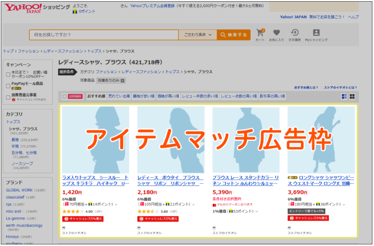Filter by ノースリーブ category
374x246 pixels.
pos(22,164)
